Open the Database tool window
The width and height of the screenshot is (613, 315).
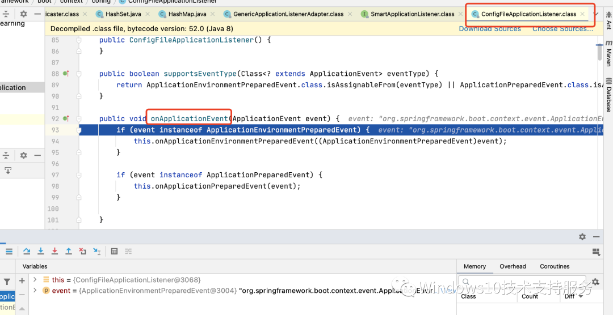tap(608, 95)
